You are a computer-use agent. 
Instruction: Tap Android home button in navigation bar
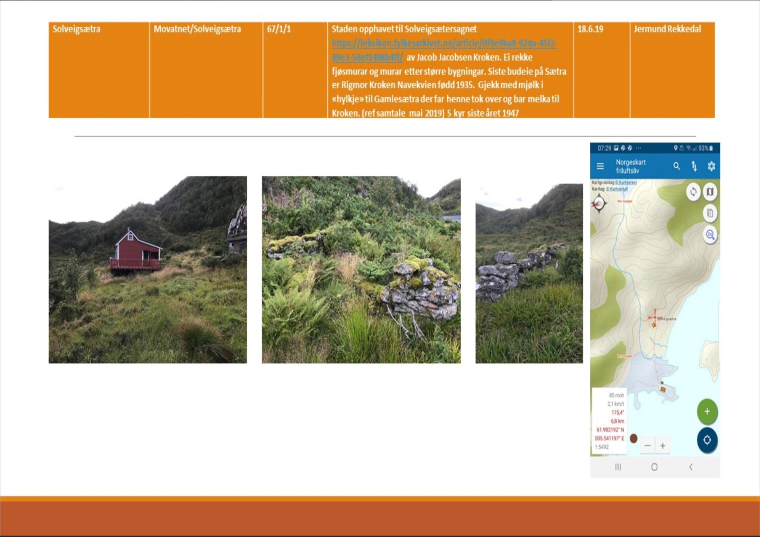coord(654,467)
